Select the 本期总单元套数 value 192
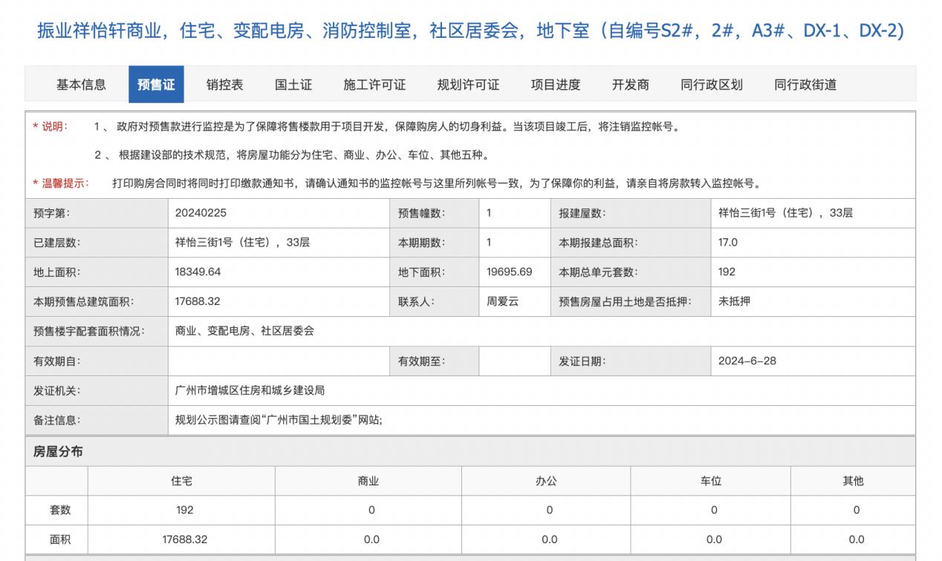Image resolution: width=942 pixels, height=561 pixels. (727, 272)
